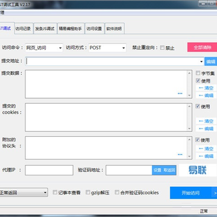Viewport: 217px width, 217px height.
Task: Click 清空 for the 附加的协议头 box
Action: tap(206, 149)
